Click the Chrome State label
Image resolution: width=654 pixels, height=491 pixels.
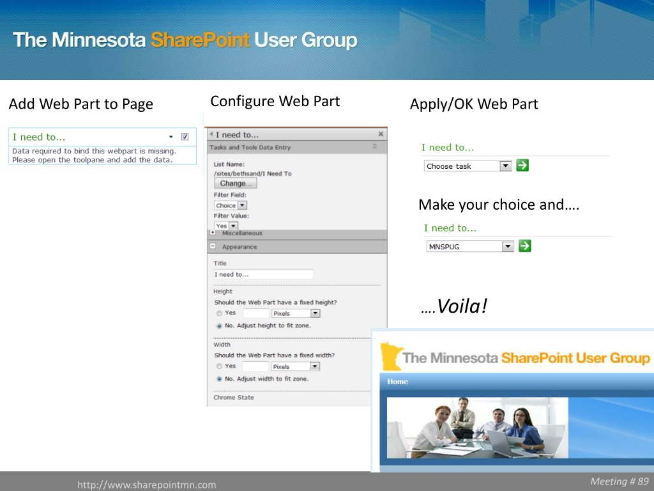tap(234, 398)
